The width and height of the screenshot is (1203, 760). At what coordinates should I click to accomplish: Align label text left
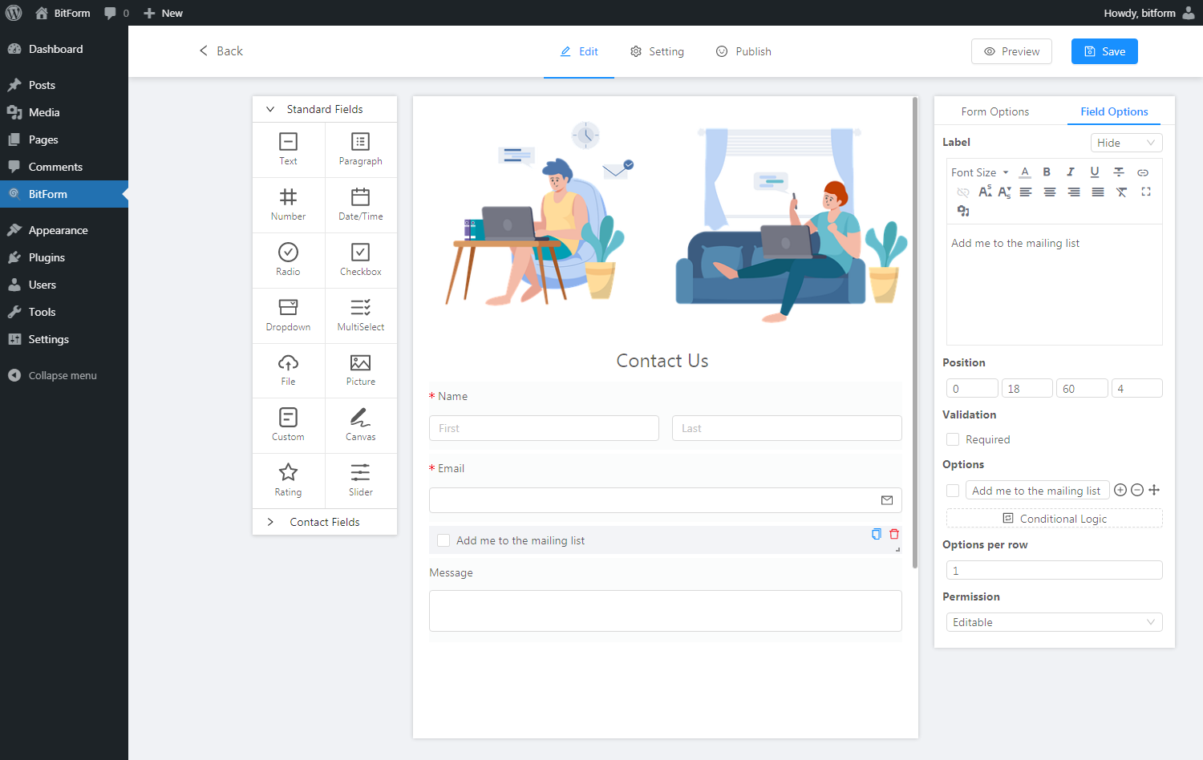(1026, 192)
